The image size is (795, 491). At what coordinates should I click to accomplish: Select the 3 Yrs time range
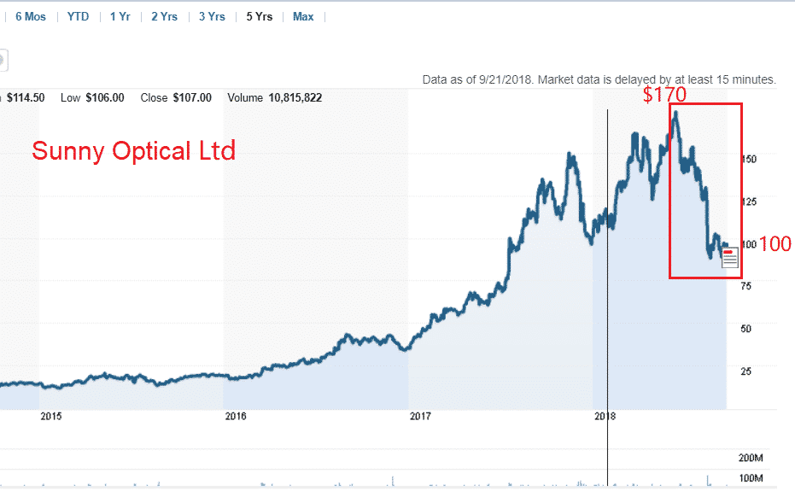(213, 16)
